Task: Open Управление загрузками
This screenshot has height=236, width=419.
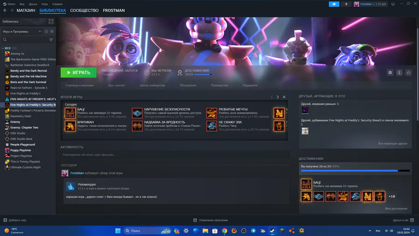Action: (210, 220)
